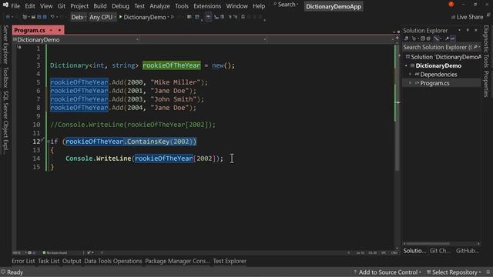Click the Live Share button

coord(468,17)
